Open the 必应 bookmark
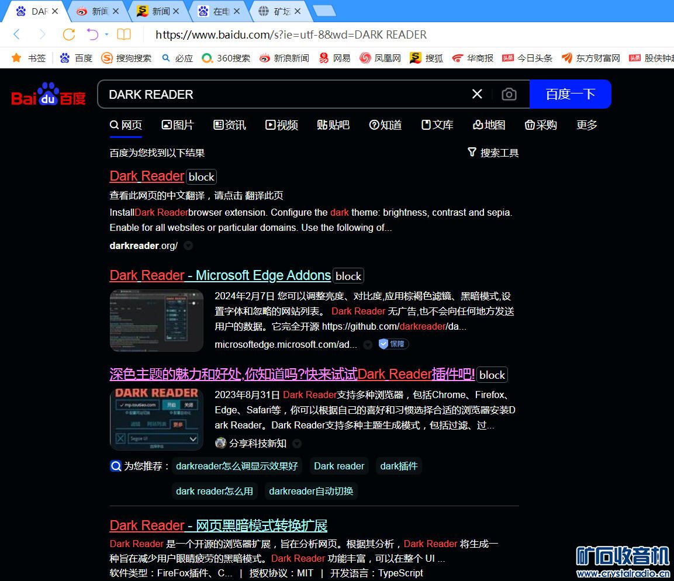Screen dimensions: 674x581 tap(177, 58)
